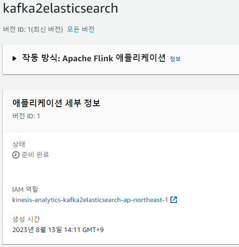
Task: Click 버전 ID: 1 under application details
Action: (x=26, y=116)
